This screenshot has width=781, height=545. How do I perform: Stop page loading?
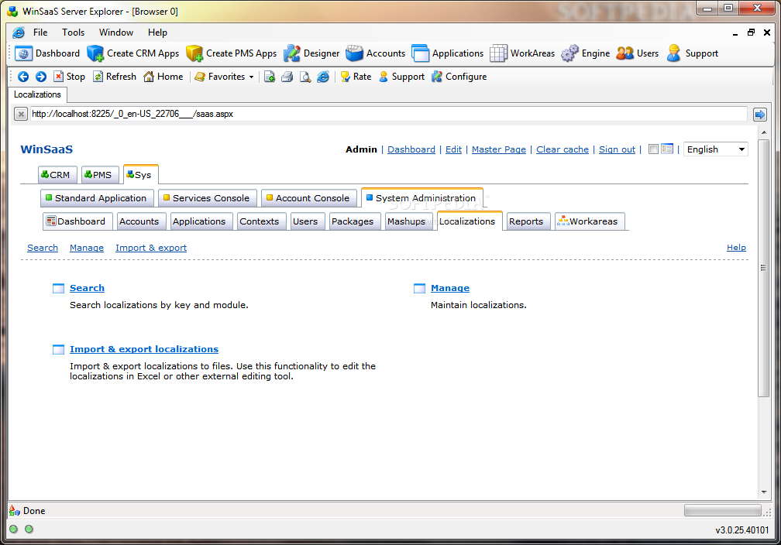(70, 77)
